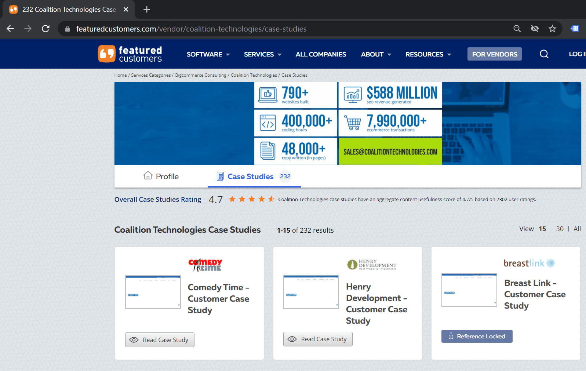
Task: Go back with the browser back arrow
Action: (x=10, y=29)
